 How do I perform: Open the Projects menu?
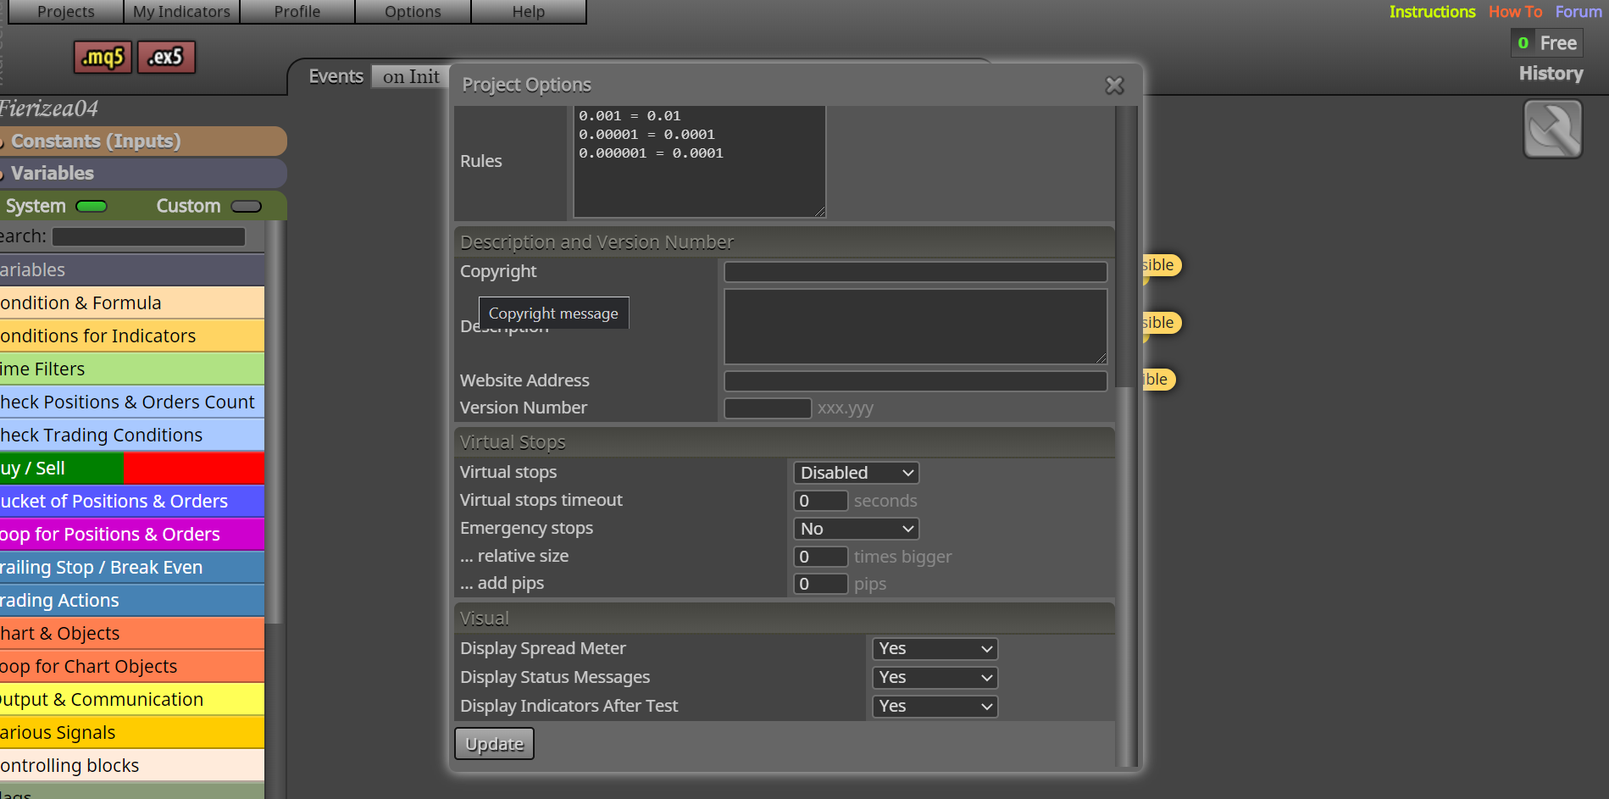[x=66, y=12]
